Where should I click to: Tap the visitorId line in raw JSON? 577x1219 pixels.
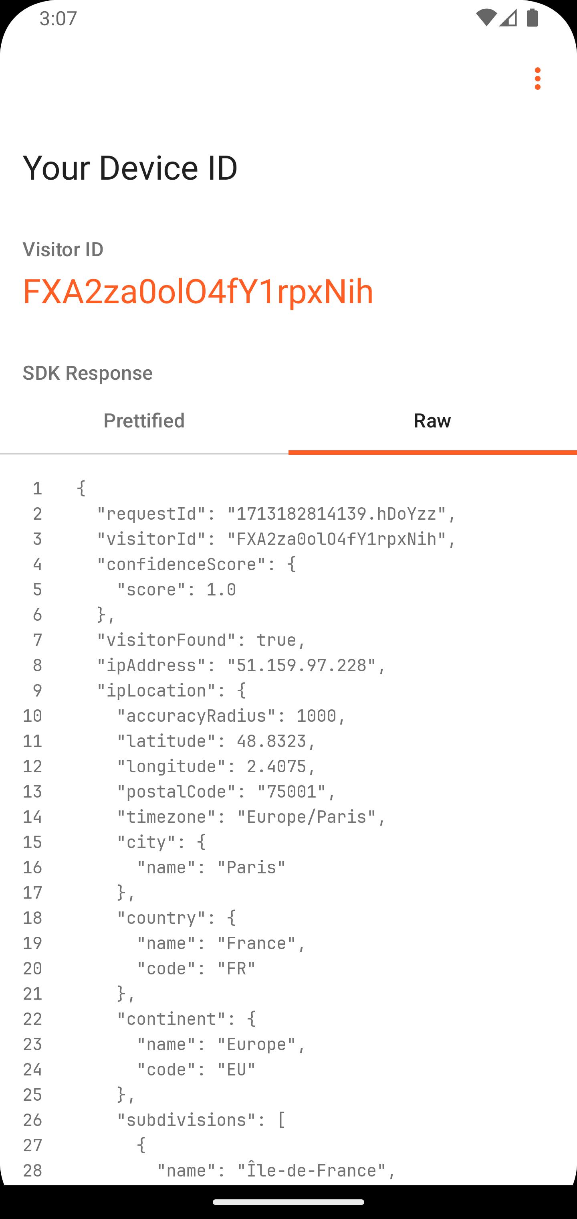pos(276,539)
